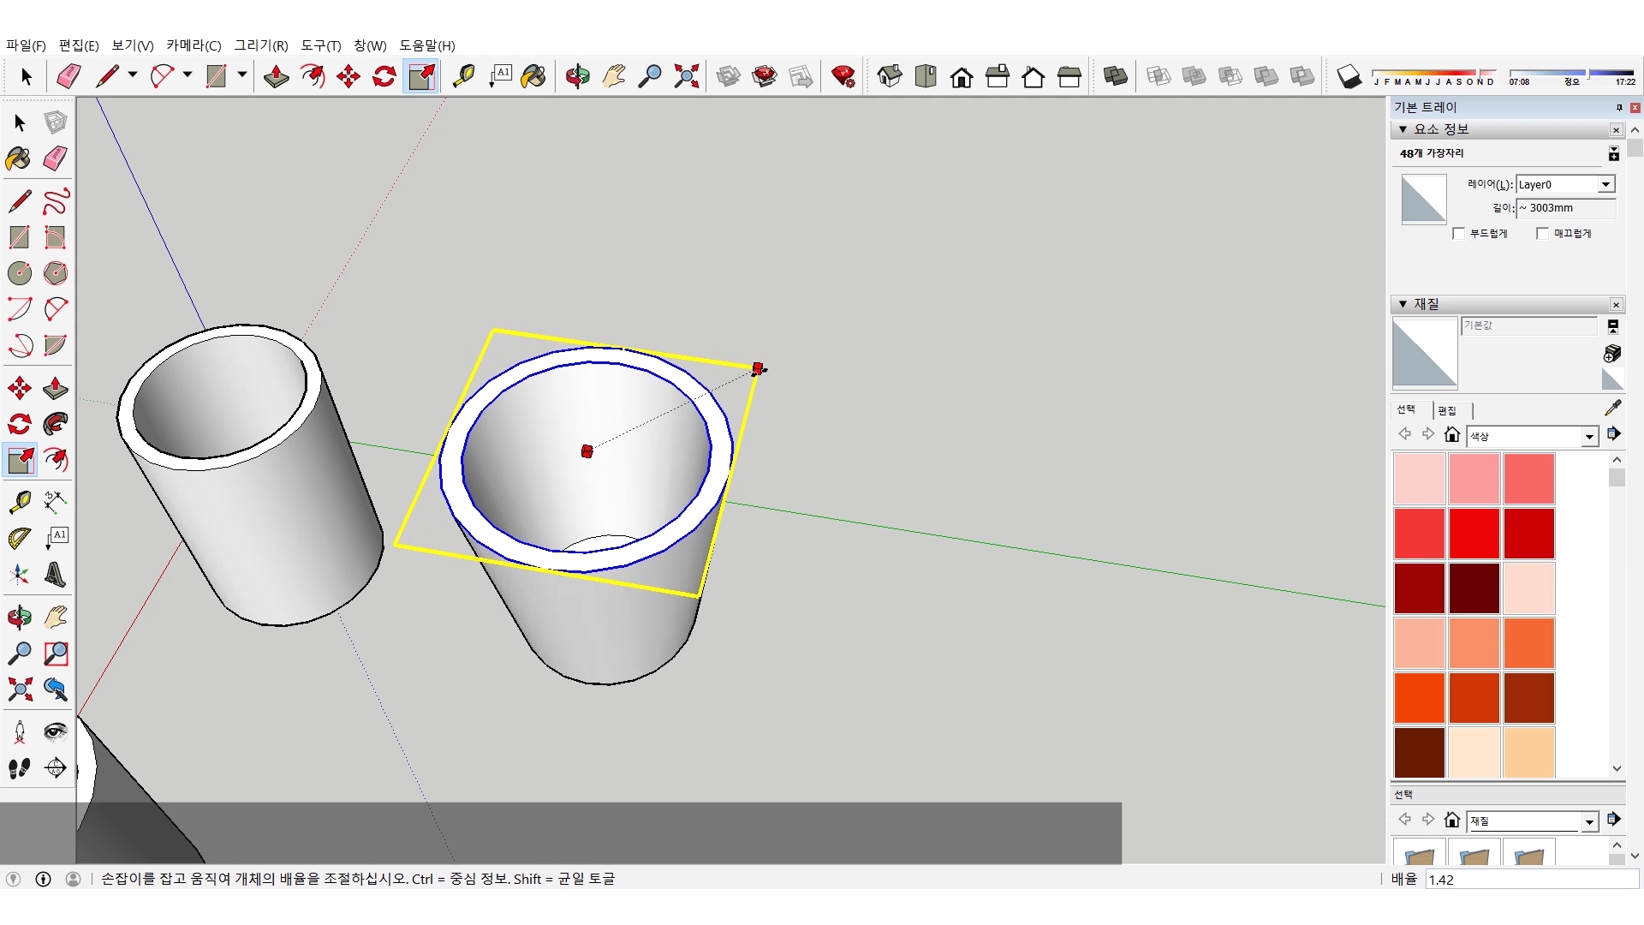The image size is (1644, 925).
Task: Open the Layer0 layer dropdown
Action: pos(1605,184)
